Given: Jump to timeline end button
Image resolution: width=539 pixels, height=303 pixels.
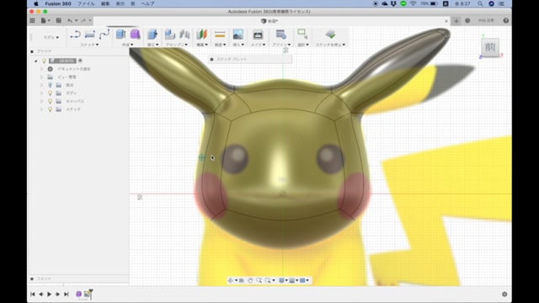Looking at the screenshot, I should click(x=67, y=294).
